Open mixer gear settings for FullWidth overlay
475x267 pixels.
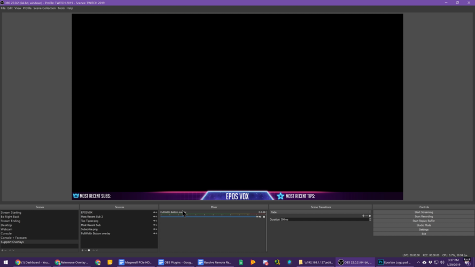264,217
